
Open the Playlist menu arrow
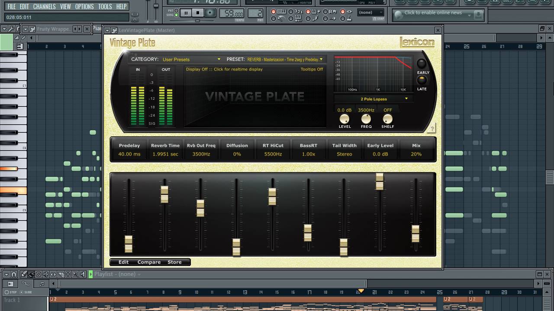tap(6, 274)
